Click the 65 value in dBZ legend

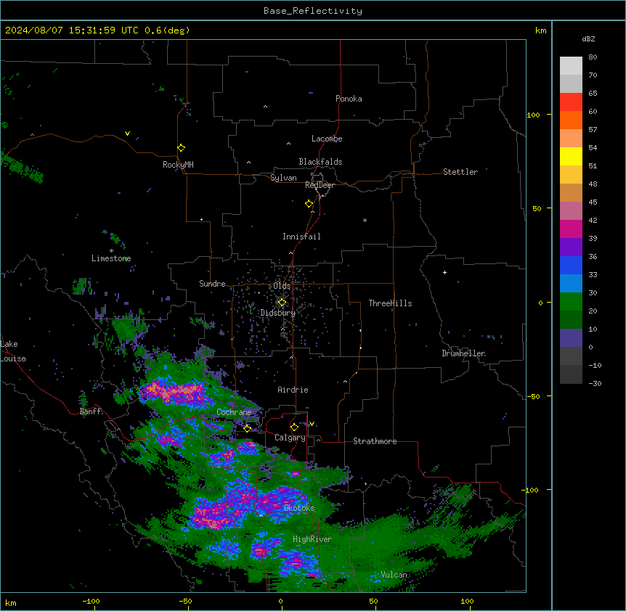593,94
